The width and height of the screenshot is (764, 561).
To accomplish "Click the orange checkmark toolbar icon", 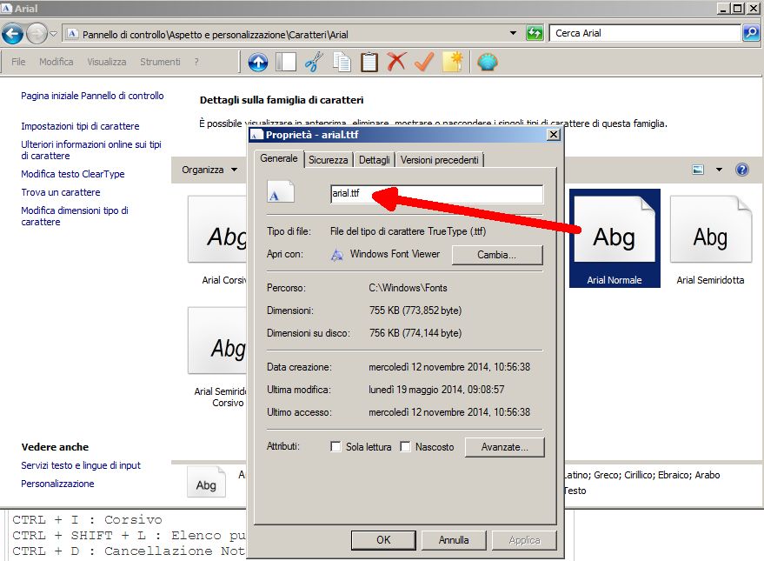I will (x=424, y=63).
